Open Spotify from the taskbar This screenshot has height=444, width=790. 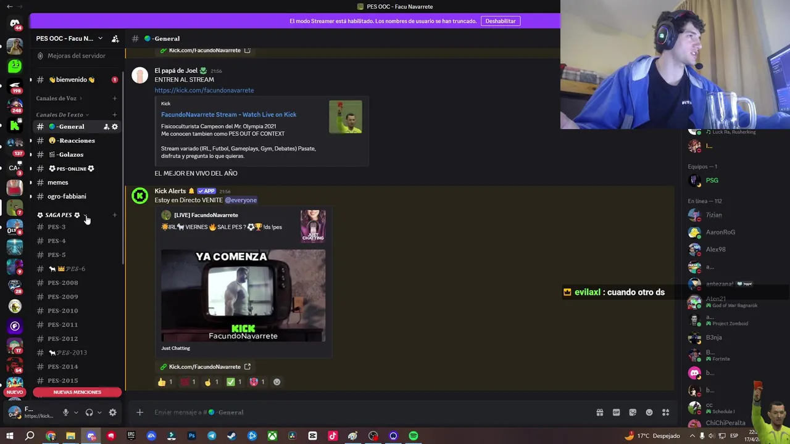414,436
